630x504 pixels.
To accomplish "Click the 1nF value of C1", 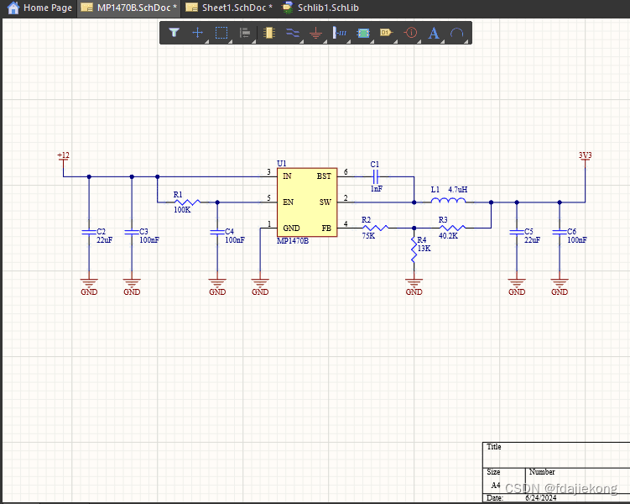I will click(x=377, y=189).
